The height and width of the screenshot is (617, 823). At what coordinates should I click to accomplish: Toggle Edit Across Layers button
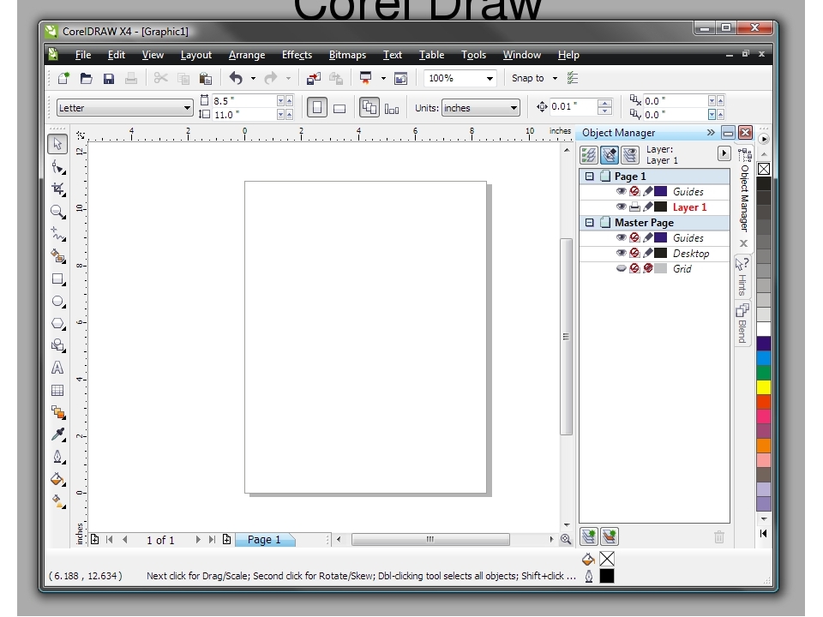pyautogui.click(x=610, y=155)
